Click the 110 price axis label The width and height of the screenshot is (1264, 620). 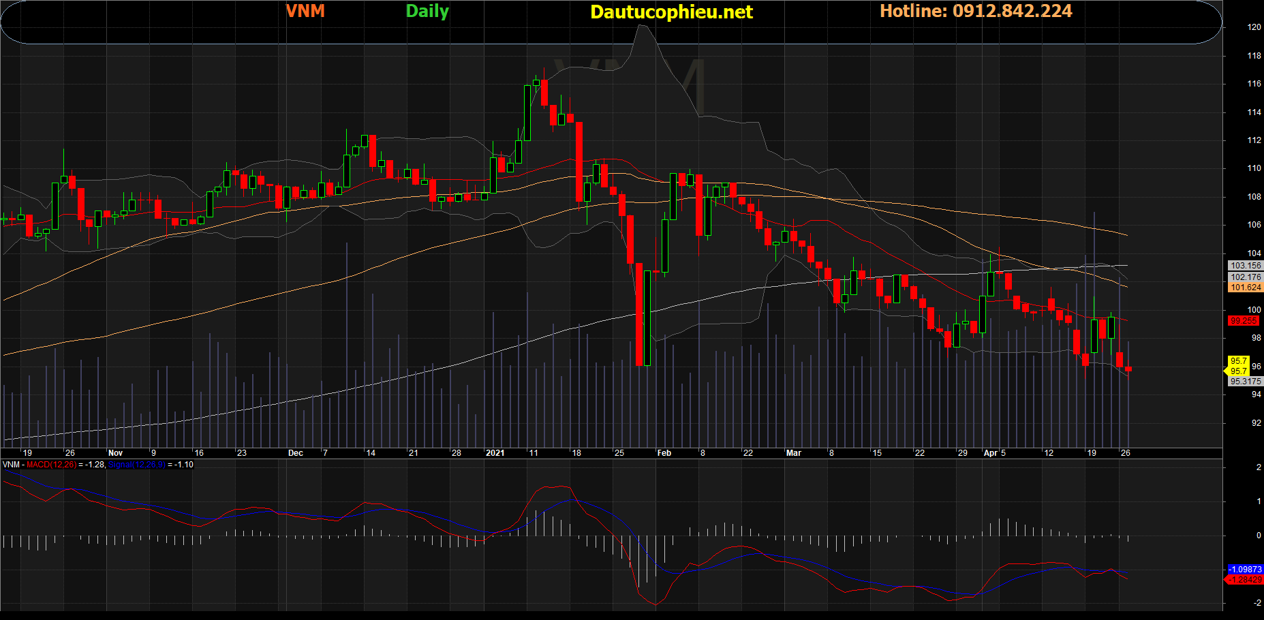(x=1254, y=168)
